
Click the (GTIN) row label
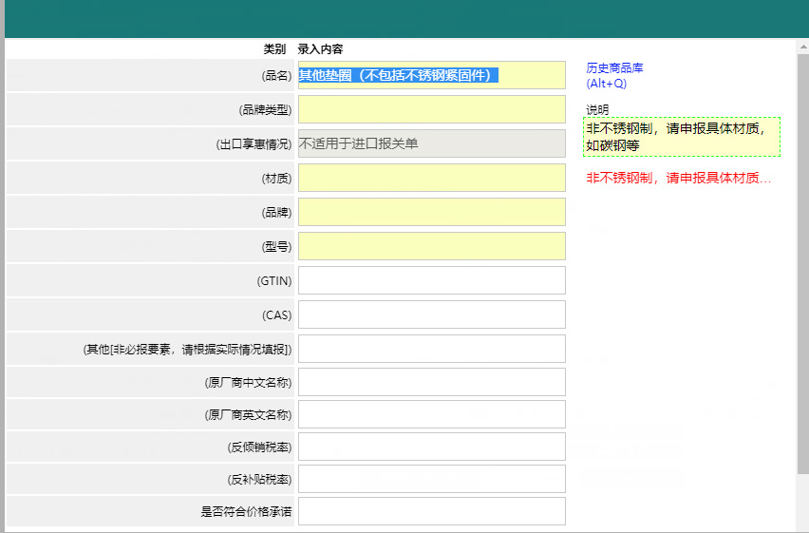[274, 281]
